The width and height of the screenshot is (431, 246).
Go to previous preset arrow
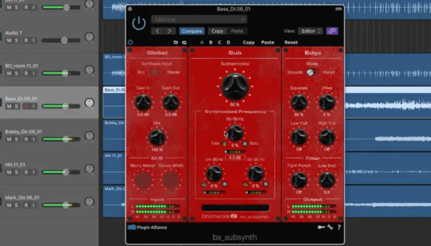[157, 31]
